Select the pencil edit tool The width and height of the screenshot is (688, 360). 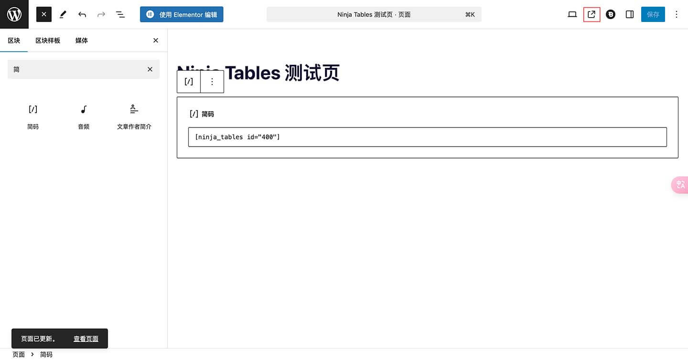click(x=63, y=14)
